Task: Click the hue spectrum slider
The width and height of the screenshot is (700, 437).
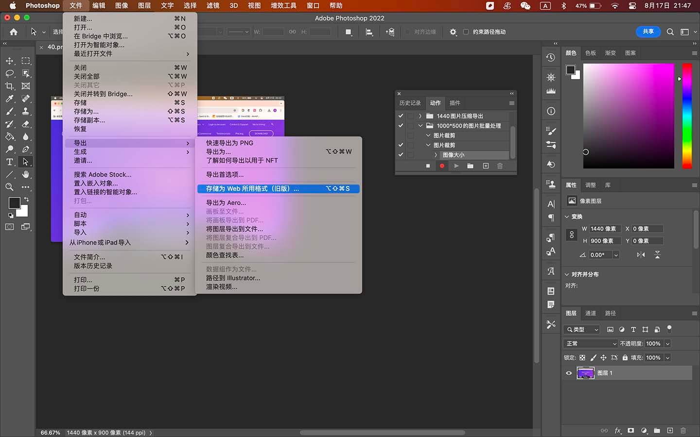Action: [687, 116]
